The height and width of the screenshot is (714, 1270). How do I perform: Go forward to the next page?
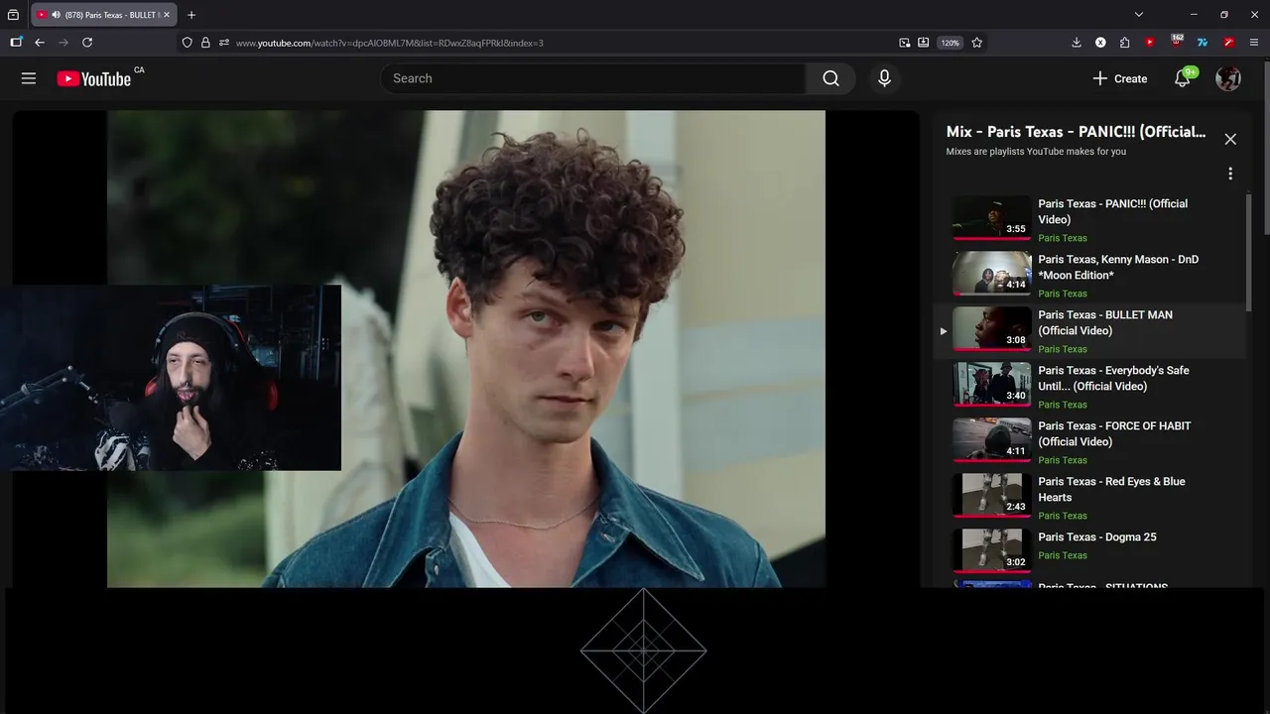63,43
